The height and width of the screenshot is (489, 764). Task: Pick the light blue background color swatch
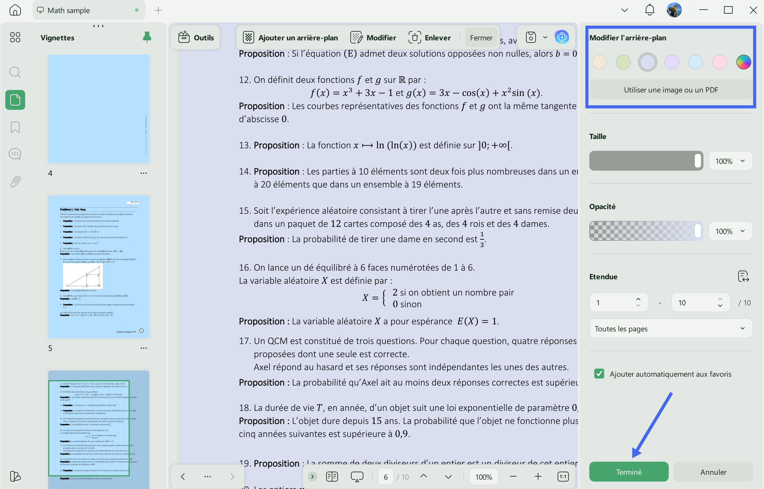[695, 62]
